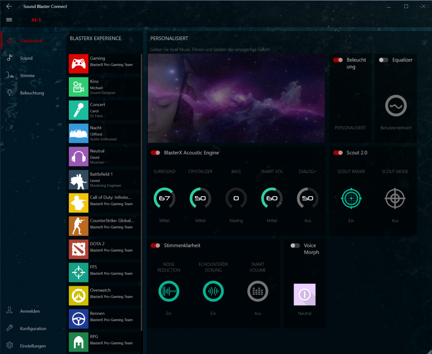Click the Benutzerdefiniert equalizer label
Viewport: 432px width, 354px height.
(396, 128)
